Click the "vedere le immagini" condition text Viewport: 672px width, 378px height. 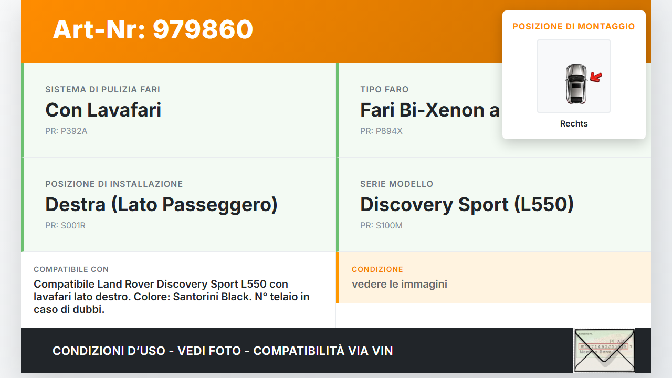(x=399, y=285)
